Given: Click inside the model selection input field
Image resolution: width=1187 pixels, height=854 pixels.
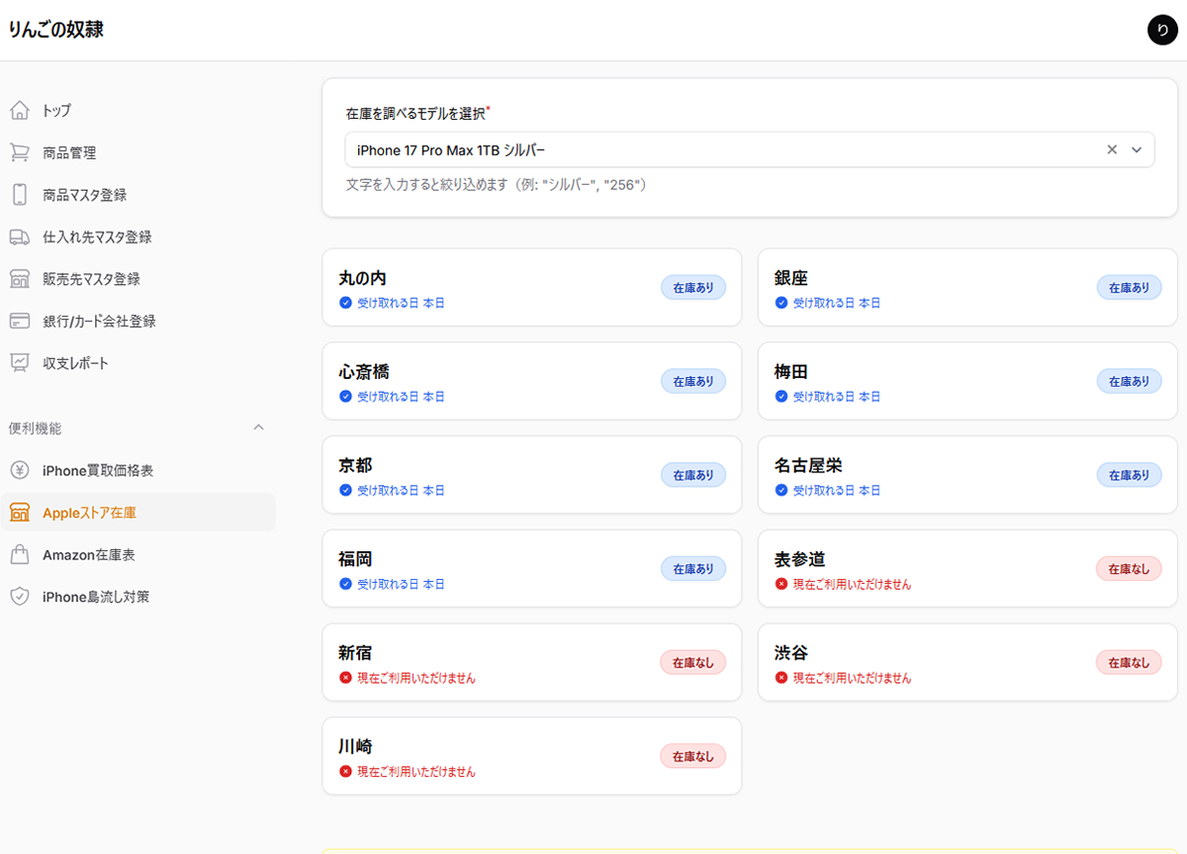Looking at the screenshot, I should (x=692, y=149).
